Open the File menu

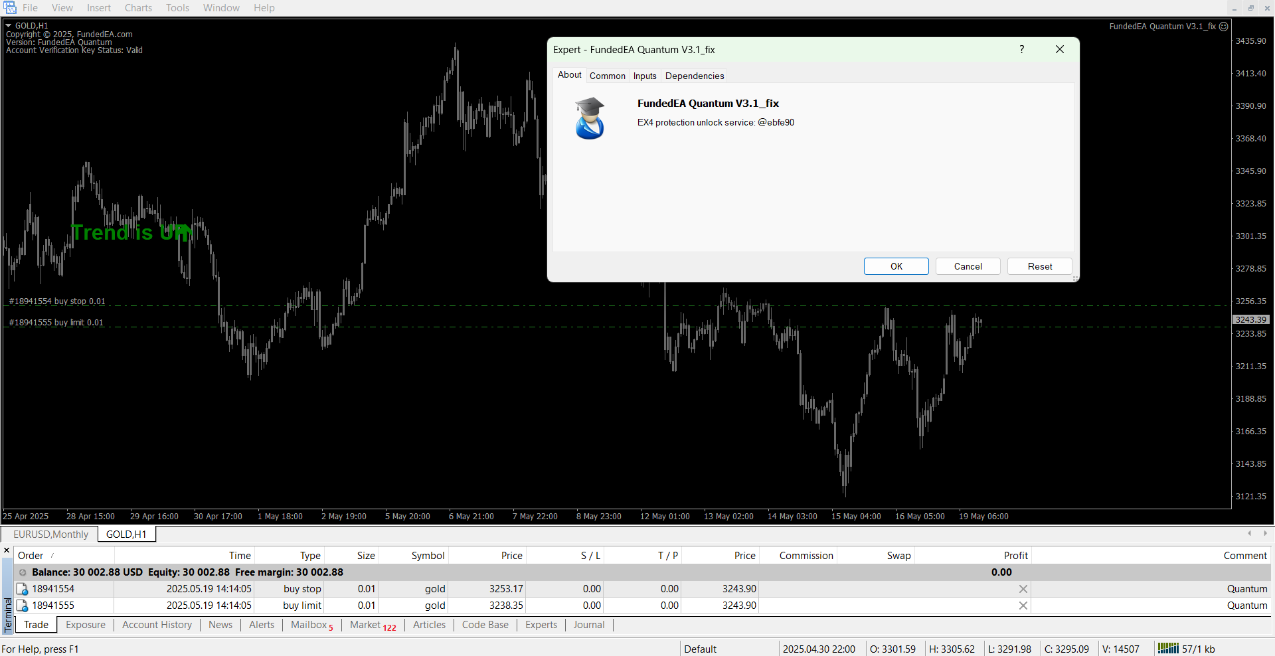coord(30,8)
